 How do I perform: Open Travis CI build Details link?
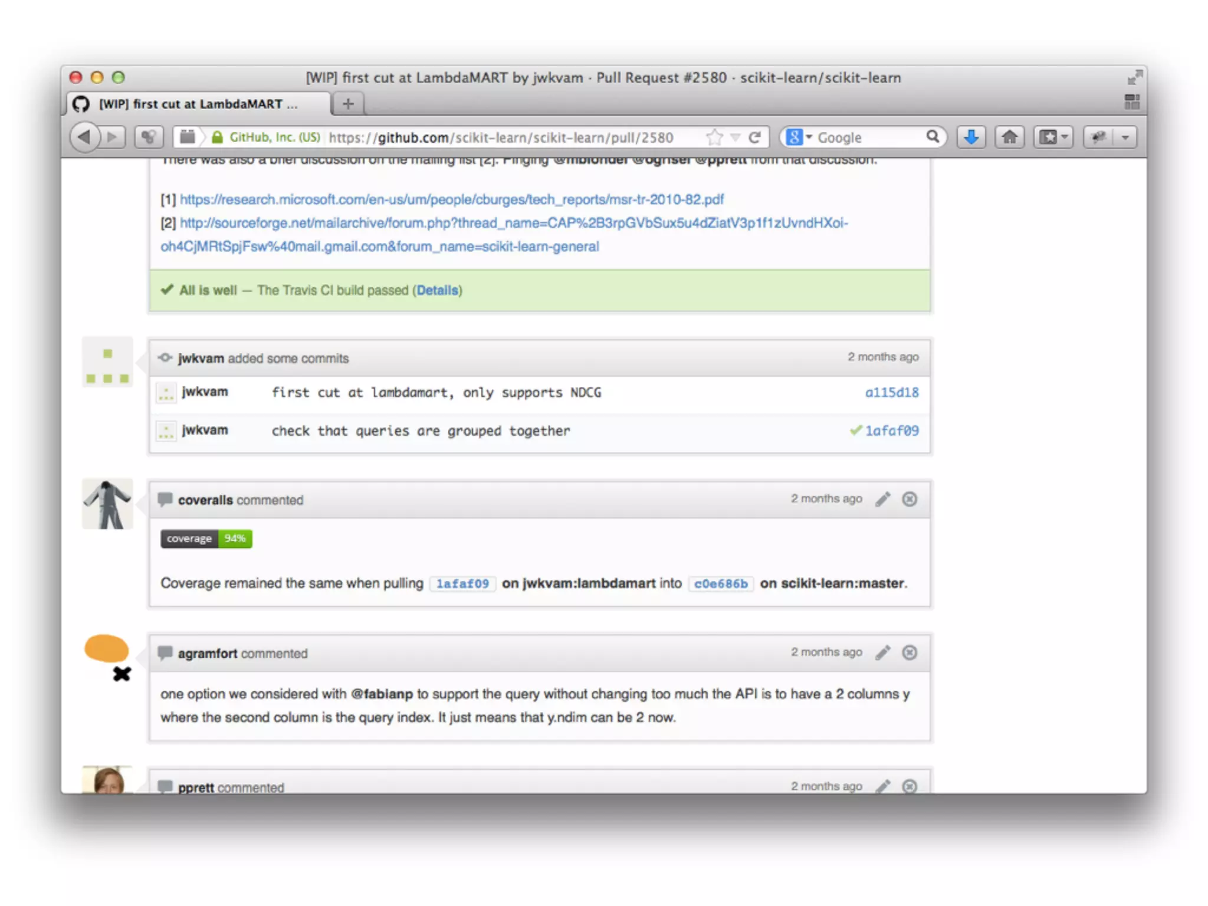click(x=437, y=290)
